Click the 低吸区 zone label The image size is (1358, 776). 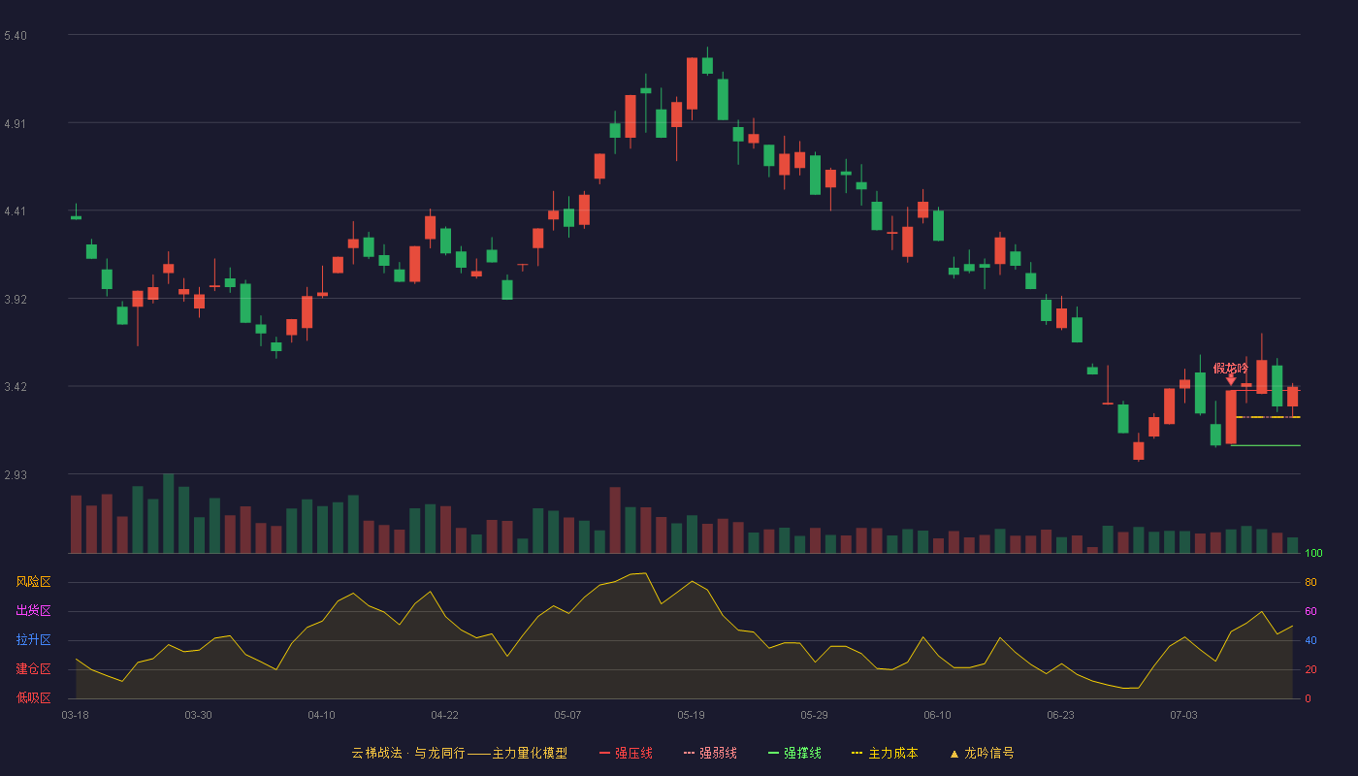coord(33,697)
